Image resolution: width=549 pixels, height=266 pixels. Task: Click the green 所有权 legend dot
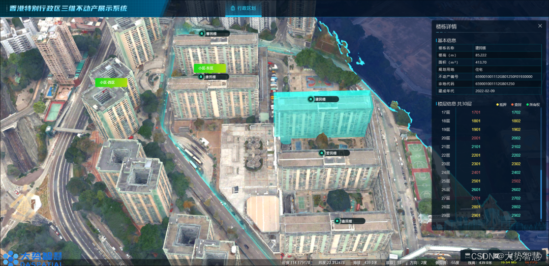point(527,104)
